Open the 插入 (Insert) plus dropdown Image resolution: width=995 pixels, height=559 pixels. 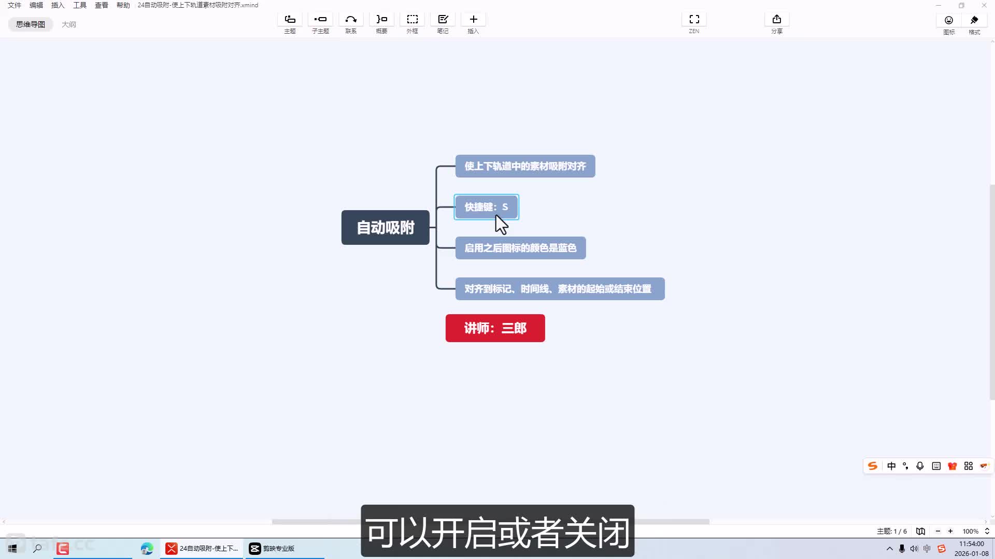click(473, 20)
